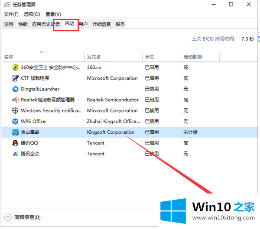Click the 简略信息(D) link
Screen dimensions: 260x229
click(27, 217)
